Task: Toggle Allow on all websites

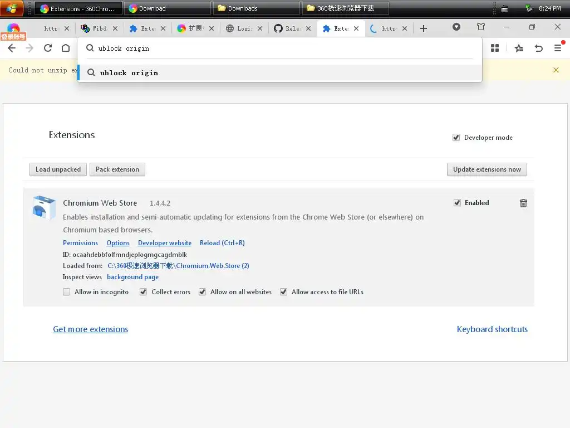Action: [202, 292]
